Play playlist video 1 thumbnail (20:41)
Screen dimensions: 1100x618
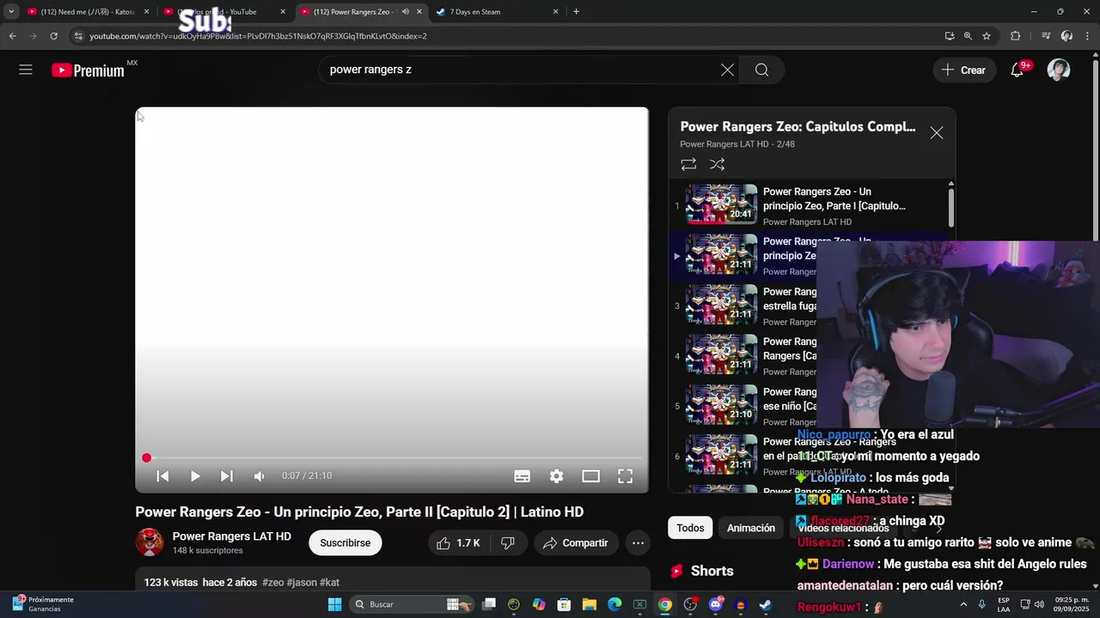point(722,204)
